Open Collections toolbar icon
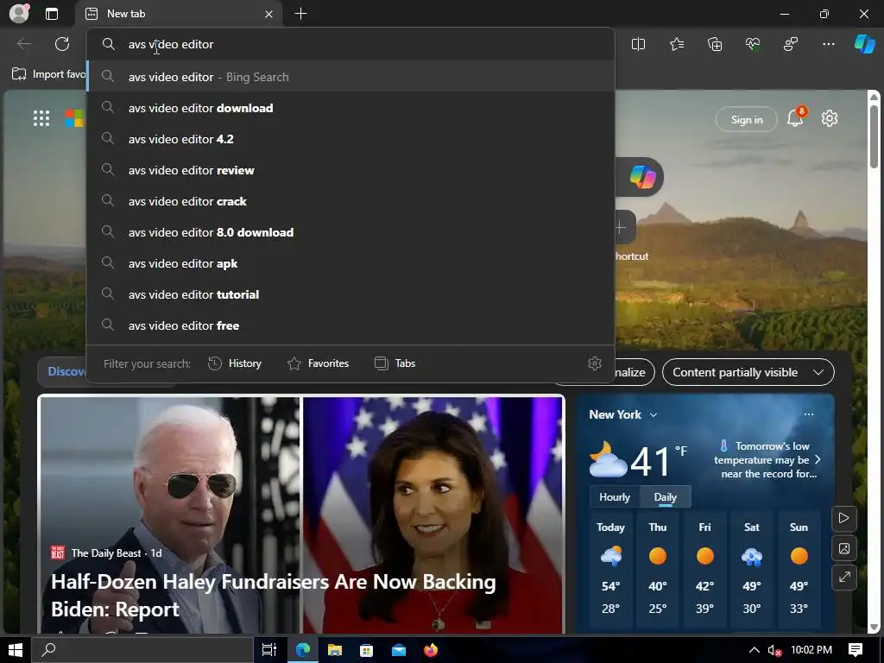884x663 pixels. [714, 44]
